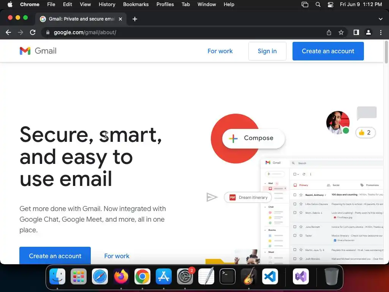Open TextEdit from the dock
389x292 pixels.
(206, 276)
